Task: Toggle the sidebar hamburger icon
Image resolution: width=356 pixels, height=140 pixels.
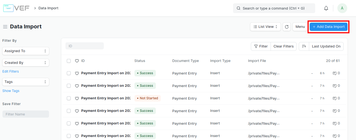Action: [5, 27]
